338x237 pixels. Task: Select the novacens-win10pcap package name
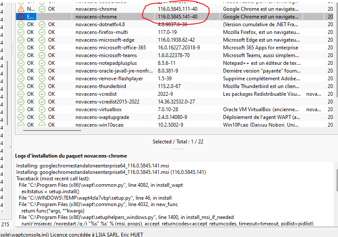(100, 125)
